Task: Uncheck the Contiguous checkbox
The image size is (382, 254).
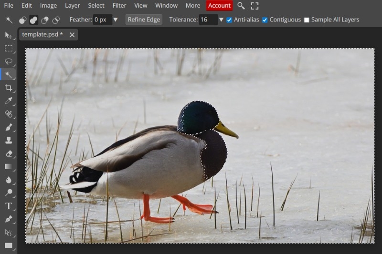Action: tap(265, 20)
